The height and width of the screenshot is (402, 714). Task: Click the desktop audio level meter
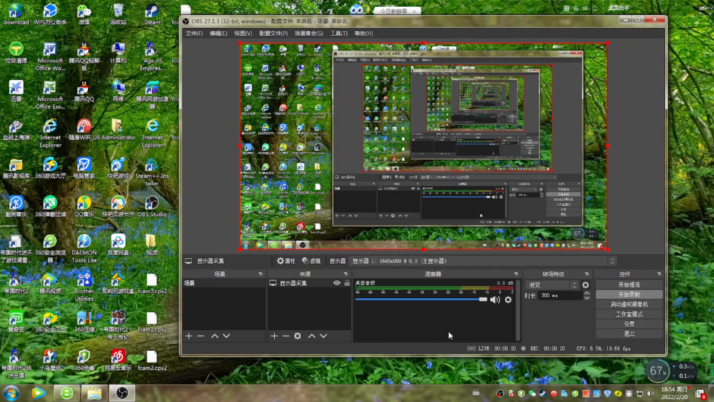434,288
